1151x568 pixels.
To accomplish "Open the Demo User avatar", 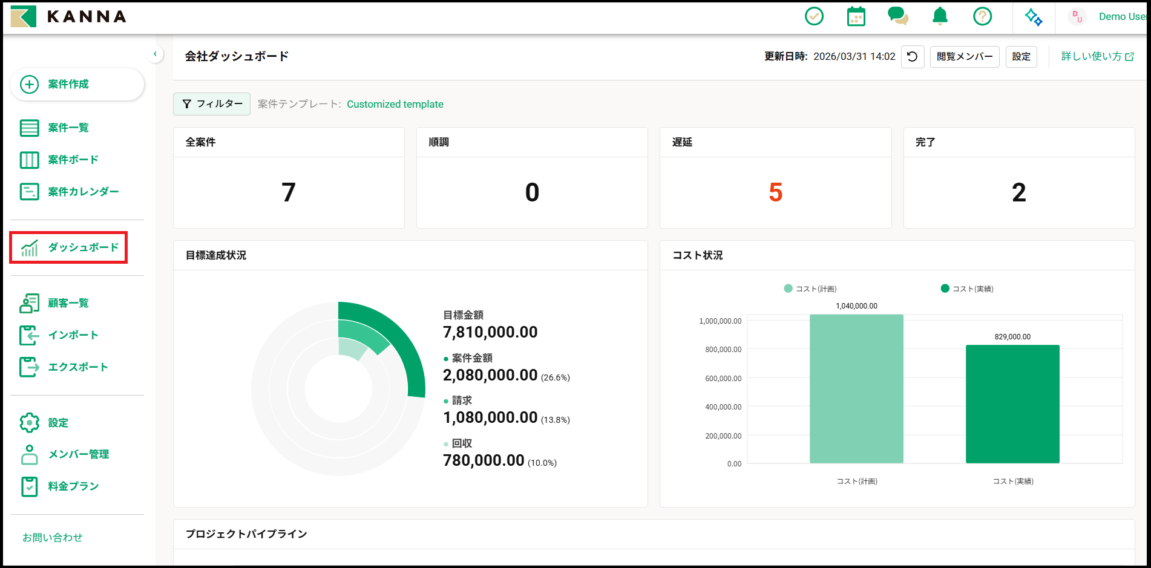I will pos(1077,17).
